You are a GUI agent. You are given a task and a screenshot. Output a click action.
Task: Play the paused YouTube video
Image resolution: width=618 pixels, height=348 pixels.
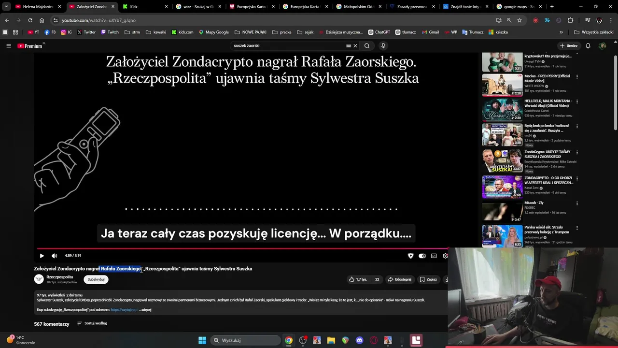42,256
